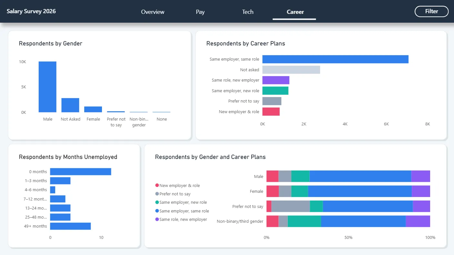Click gray legend dot for Prefer not to say
454x255 pixels.
[x=157, y=194]
